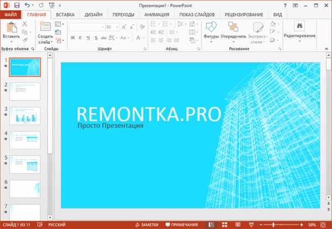Toggle Italic (К) formatting
Viewport: 332px width, 229px height.
[80, 38]
